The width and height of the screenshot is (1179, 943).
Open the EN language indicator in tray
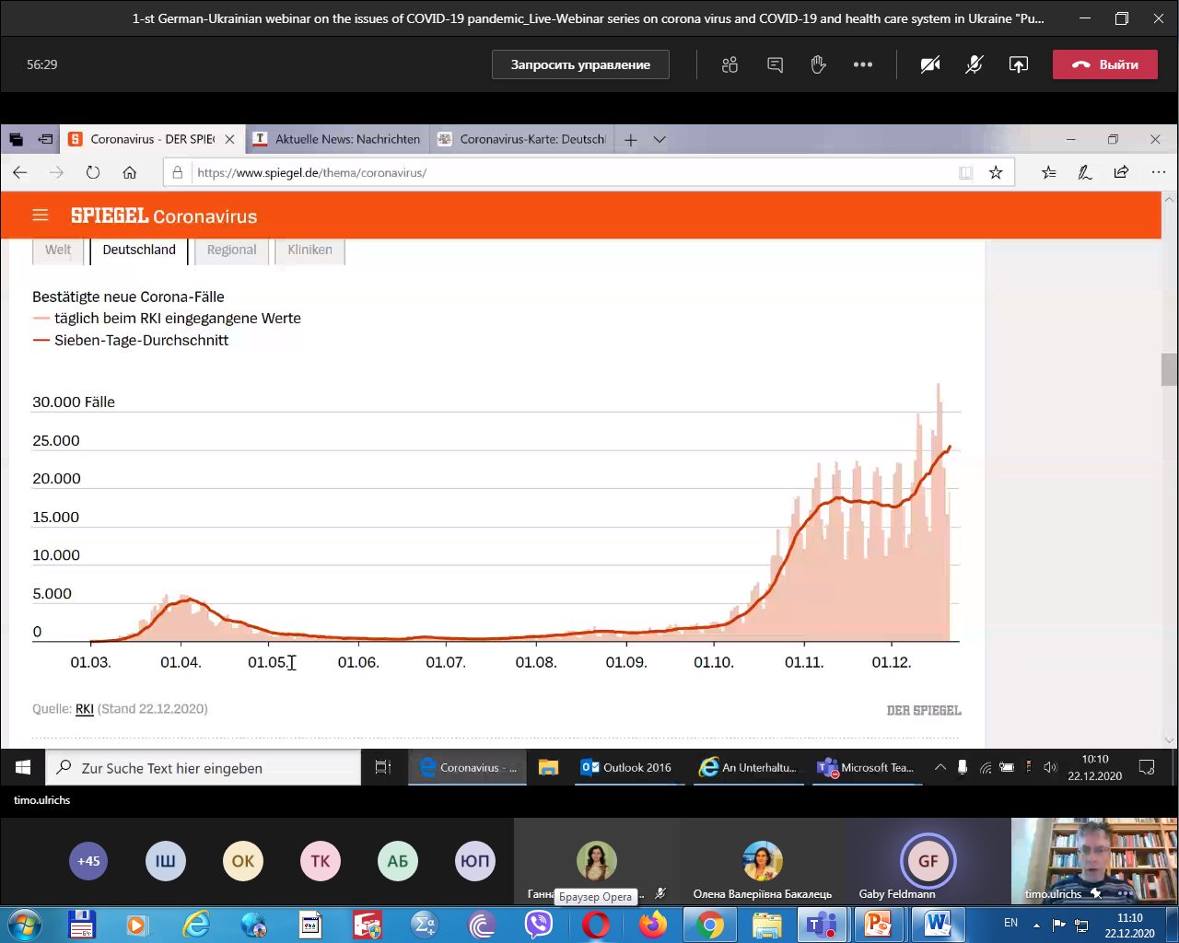[1010, 923]
